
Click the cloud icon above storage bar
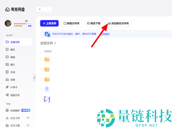coord(26,21)
